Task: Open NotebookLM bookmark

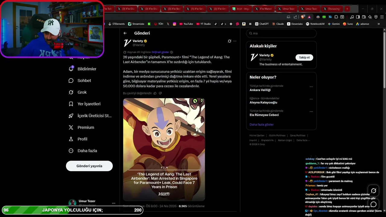Action: 315,24
